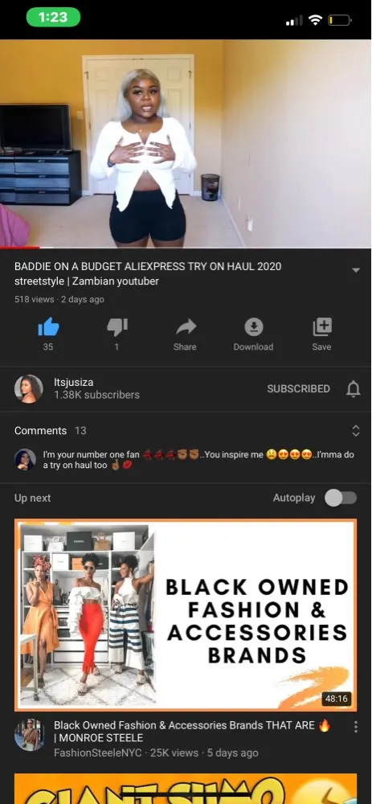Expand the Comments section chevrons
Screen dimensions: 372x804
click(356, 431)
